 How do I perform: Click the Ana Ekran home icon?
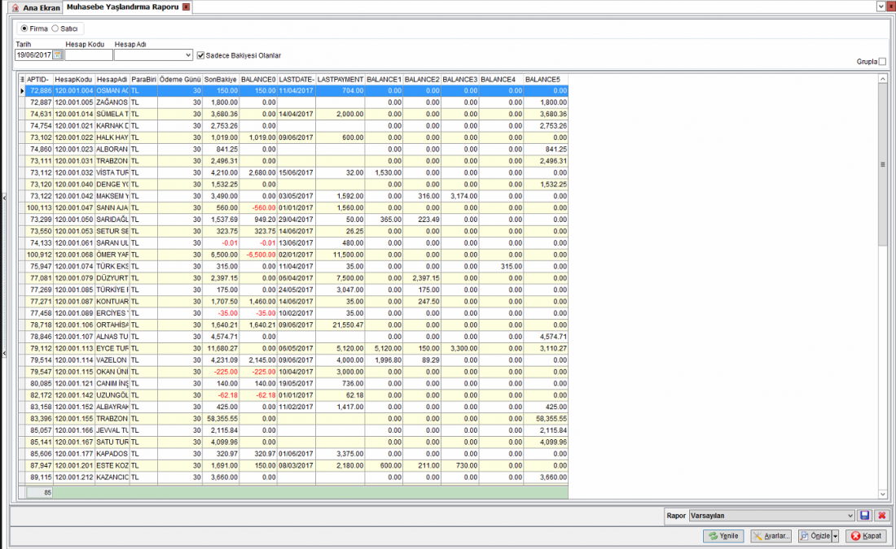coord(15,8)
